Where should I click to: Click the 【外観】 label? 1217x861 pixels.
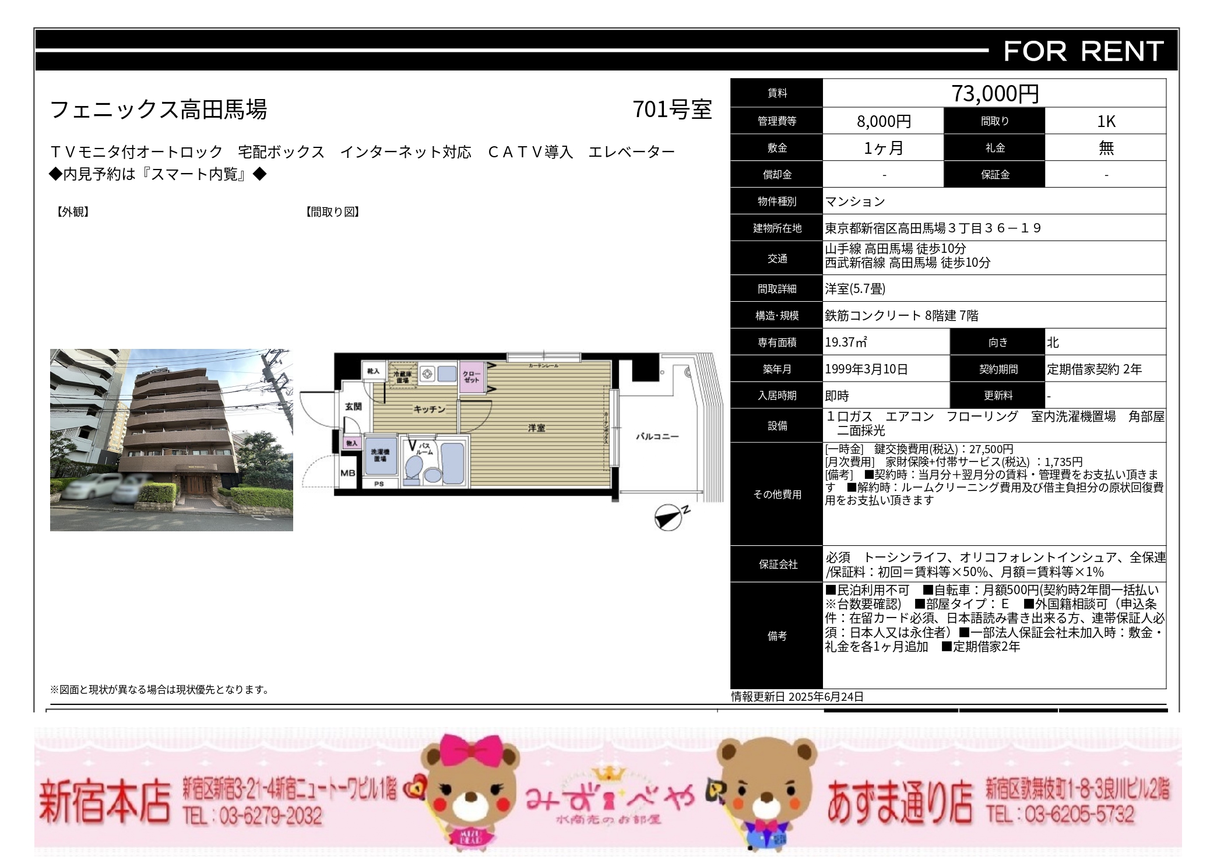click(73, 212)
